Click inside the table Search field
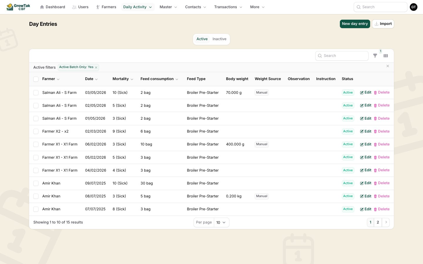This screenshot has width=423, height=264. click(x=342, y=56)
